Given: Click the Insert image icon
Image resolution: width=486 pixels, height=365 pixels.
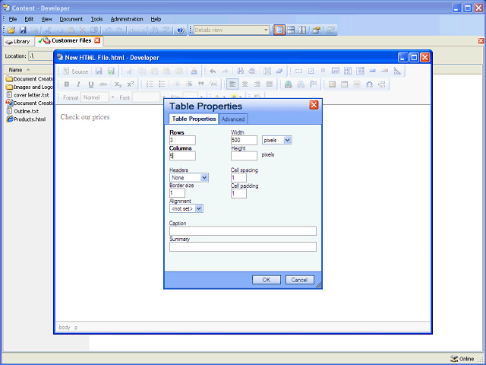Looking at the screenshot, I should 333,84.
